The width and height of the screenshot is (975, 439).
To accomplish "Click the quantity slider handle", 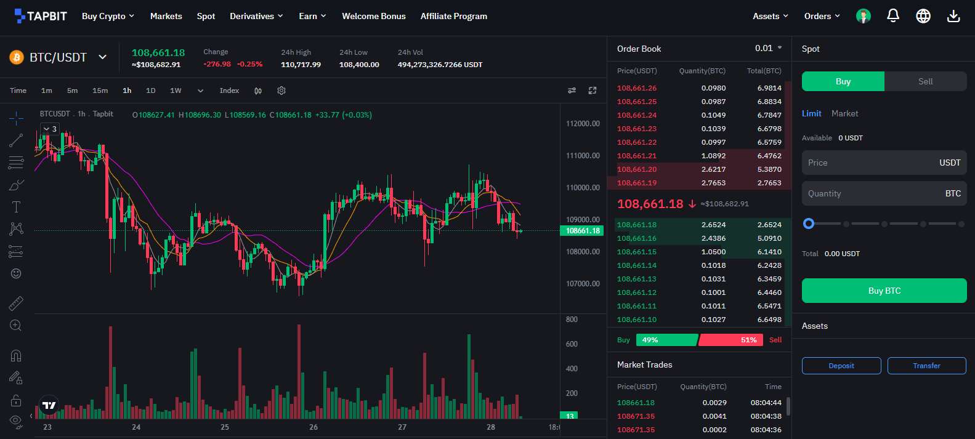I will point(809,224).
